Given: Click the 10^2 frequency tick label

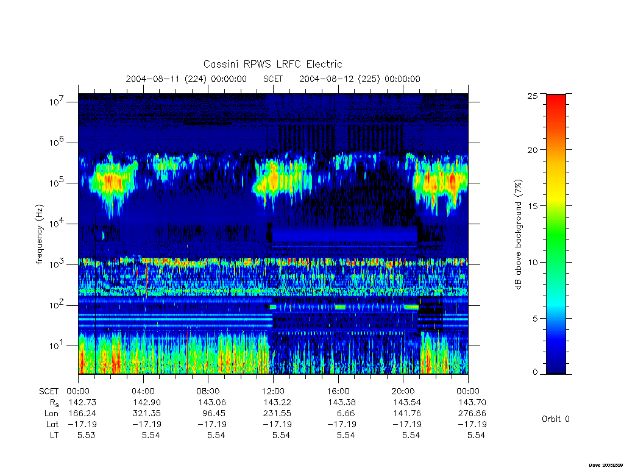Looking at the screenshot, I should click(57, 305).
